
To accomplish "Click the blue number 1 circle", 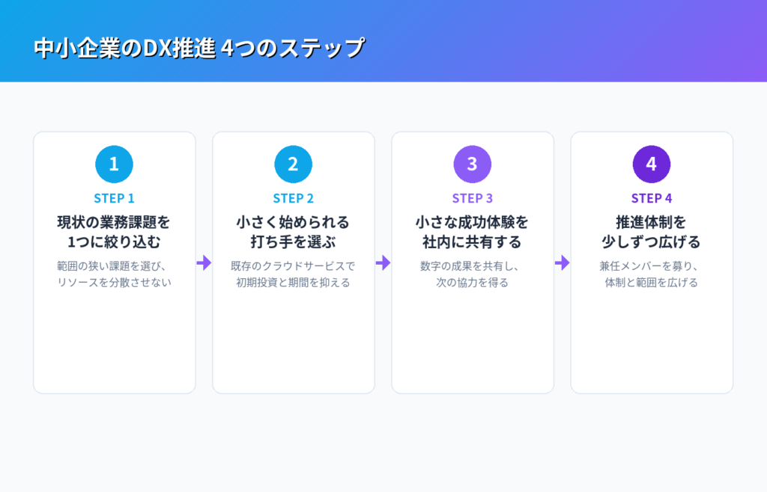I will [x=114, y=164].
